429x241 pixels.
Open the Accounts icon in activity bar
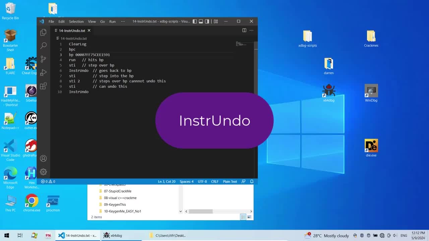click(43, 158)
